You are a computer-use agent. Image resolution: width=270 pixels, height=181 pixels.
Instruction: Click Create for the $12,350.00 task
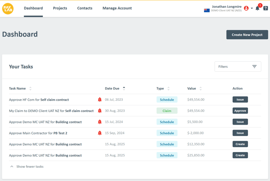coord(240,144)
